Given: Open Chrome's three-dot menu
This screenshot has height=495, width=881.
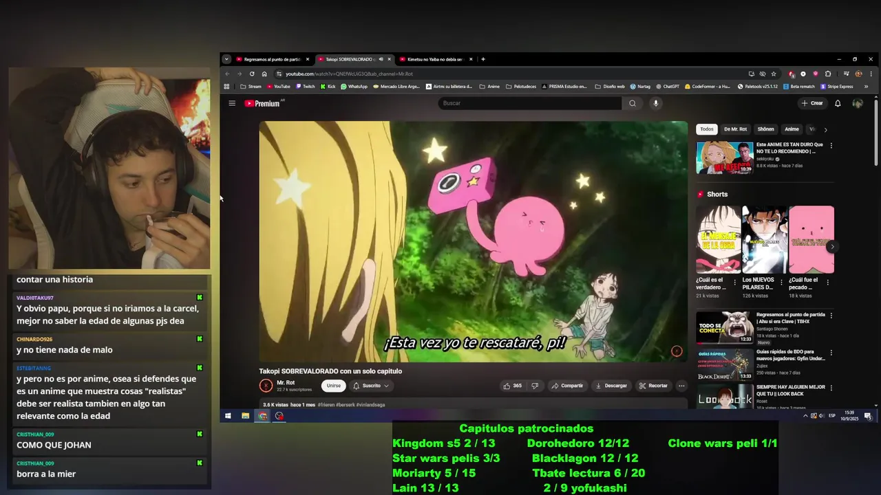Looking at the screenshot, I should (x=871, y=74).
